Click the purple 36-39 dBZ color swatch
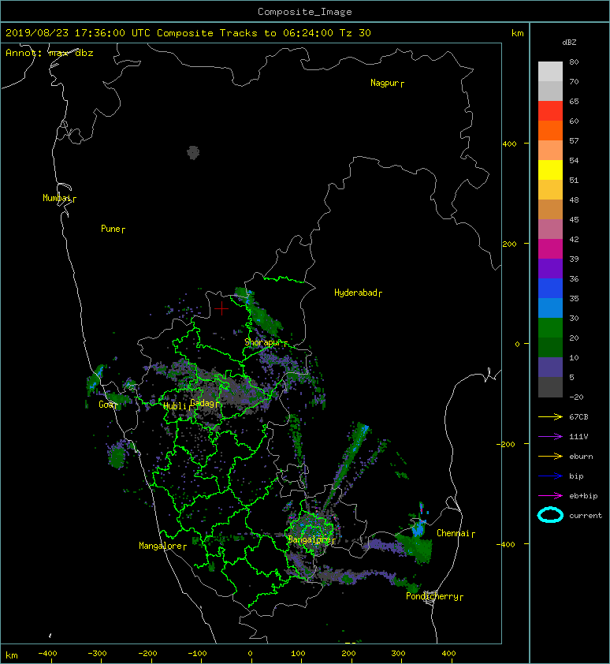Image resolution: width=610 pixels, height=664 pixels. (550, 269)
